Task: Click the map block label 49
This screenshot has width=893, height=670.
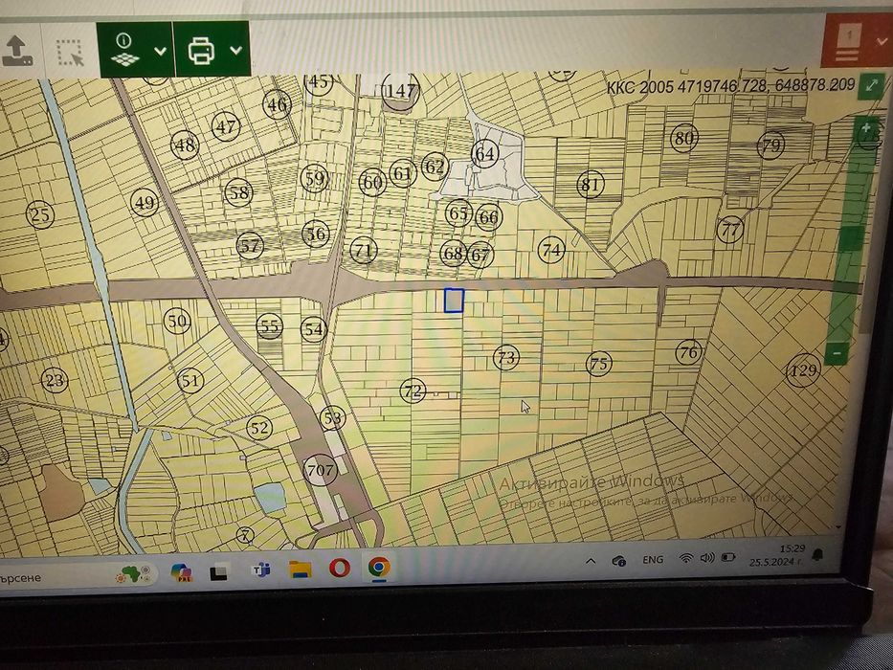Action: pyautogui.click(x=145, y=203)
